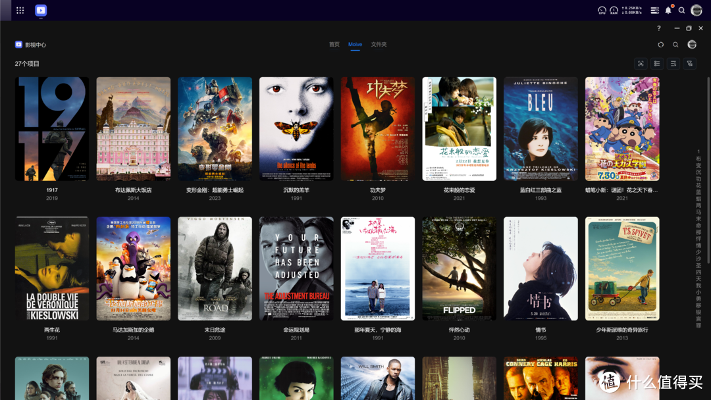The image size is (711, 400).
Task: Open the RAM usage monitor gauge
Action: tap(614, 10)
